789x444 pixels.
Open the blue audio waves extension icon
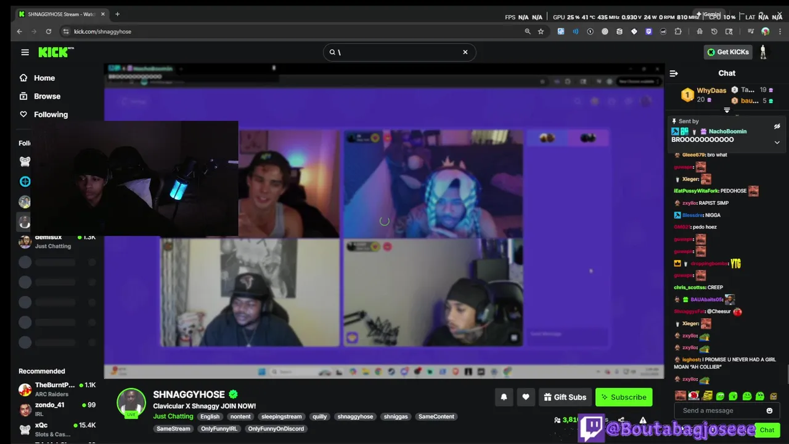click(575, 31)
